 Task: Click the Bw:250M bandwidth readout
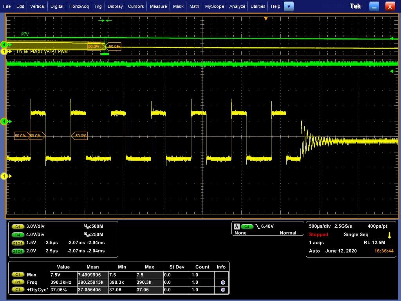click(x=94, y=234)
